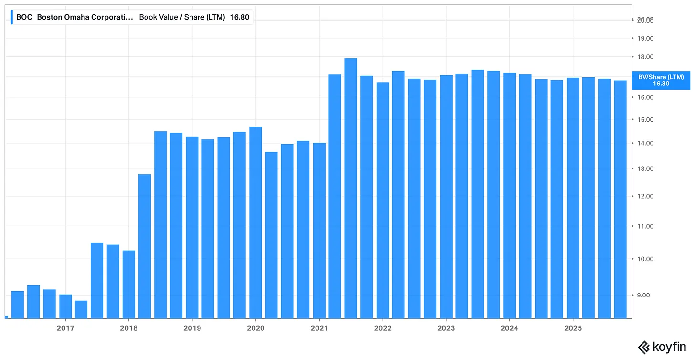The image size is (695, 359).
Task: Click the 2023 label on the time axis
Action: [446, 328]
